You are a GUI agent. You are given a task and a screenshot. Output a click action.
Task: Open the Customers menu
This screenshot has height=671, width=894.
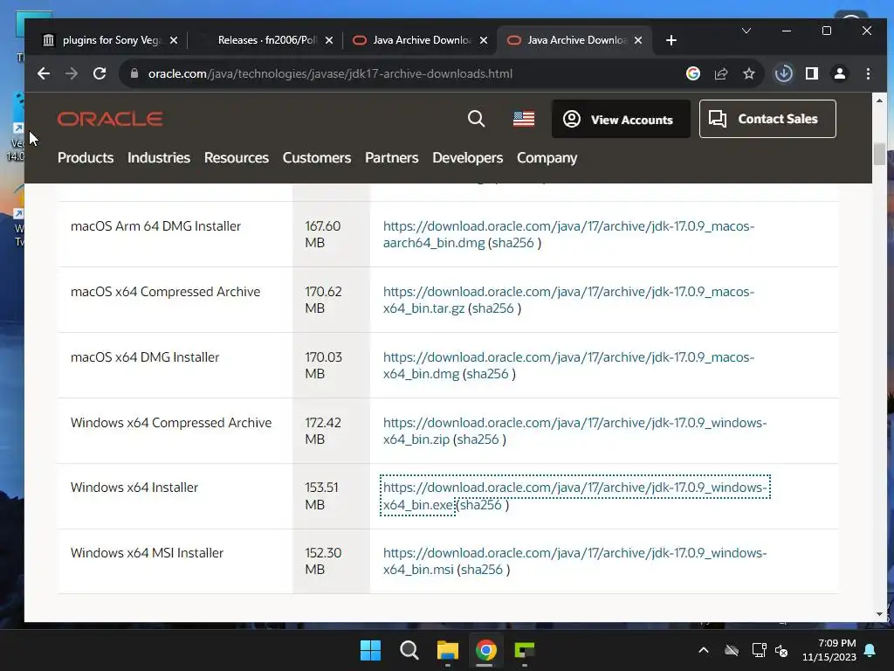point(316,157)
